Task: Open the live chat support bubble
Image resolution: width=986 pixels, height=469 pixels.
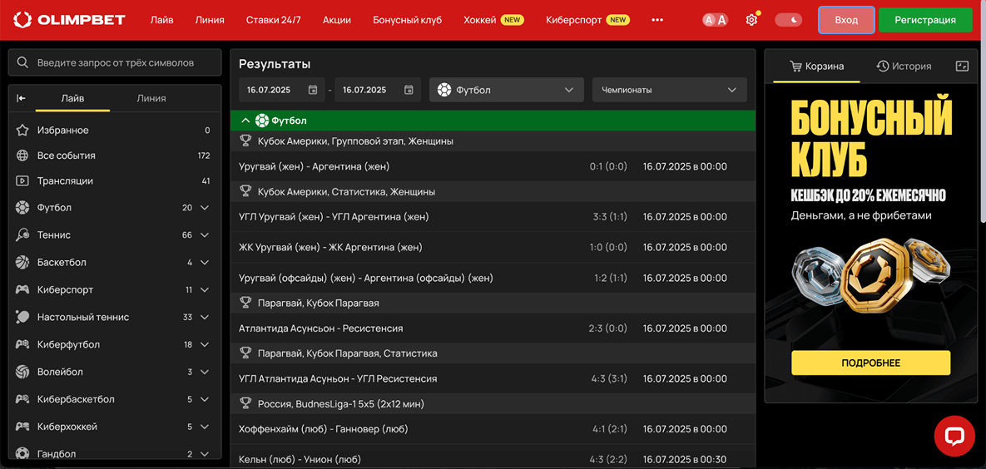Action: point(954,436)
